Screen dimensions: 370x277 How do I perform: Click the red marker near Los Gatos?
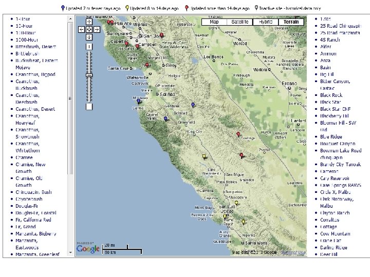point(137,46)
